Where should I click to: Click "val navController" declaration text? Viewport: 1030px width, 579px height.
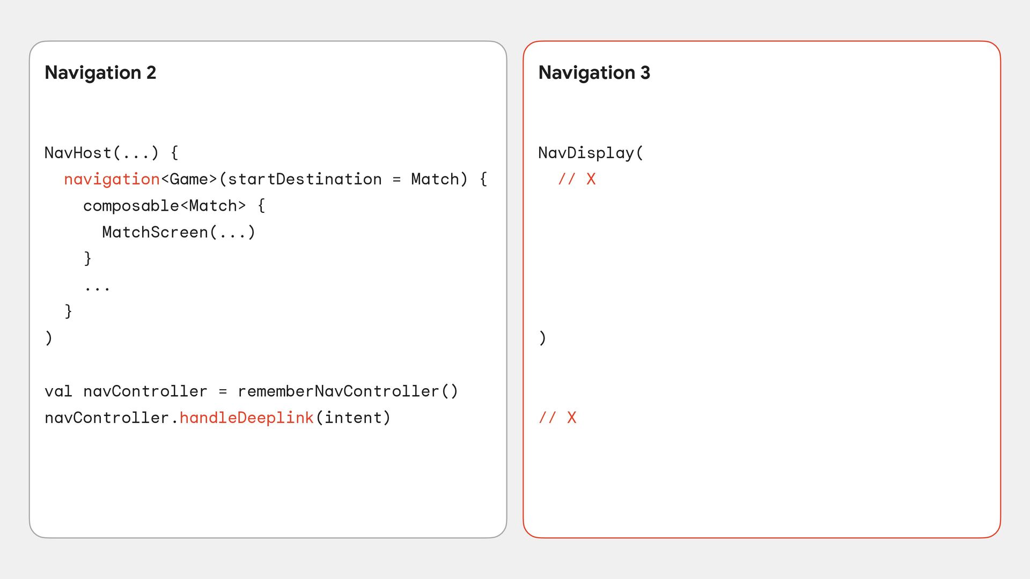coord(126,391)
